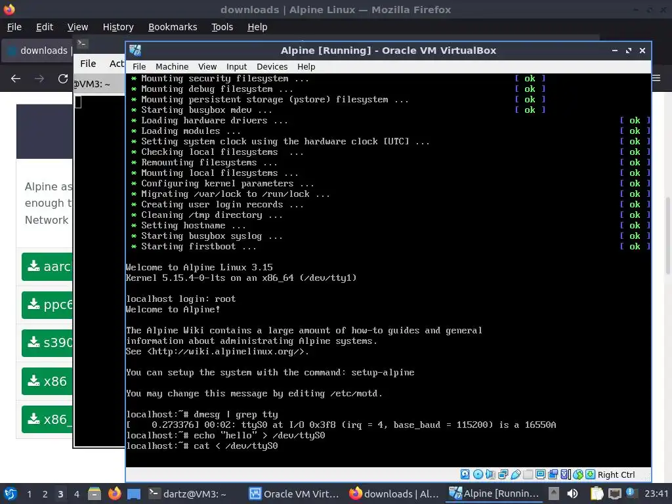This screenshot has height=504, width=672.
Task: Click the 'setup-alpine' text in VM console
Action: 383,373
